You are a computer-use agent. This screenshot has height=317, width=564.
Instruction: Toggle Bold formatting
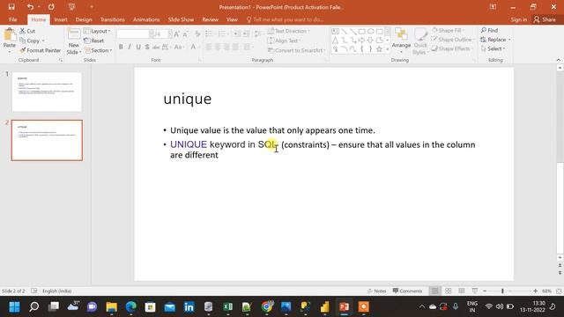[121, 47]
